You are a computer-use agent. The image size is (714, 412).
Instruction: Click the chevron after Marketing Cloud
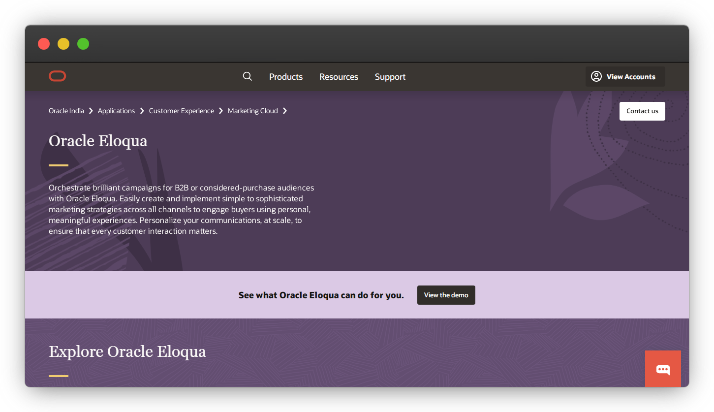[x=285, y=111]
